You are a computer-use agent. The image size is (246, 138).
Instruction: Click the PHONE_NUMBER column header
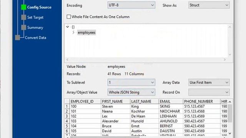[201, 102]
